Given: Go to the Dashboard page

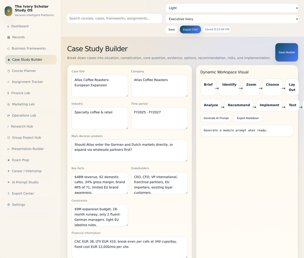Looking at the screenshot, I should coord(31,26).
